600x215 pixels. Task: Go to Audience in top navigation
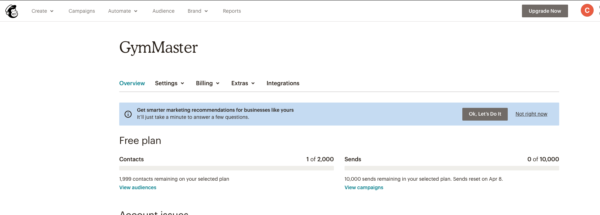[164, 11]
